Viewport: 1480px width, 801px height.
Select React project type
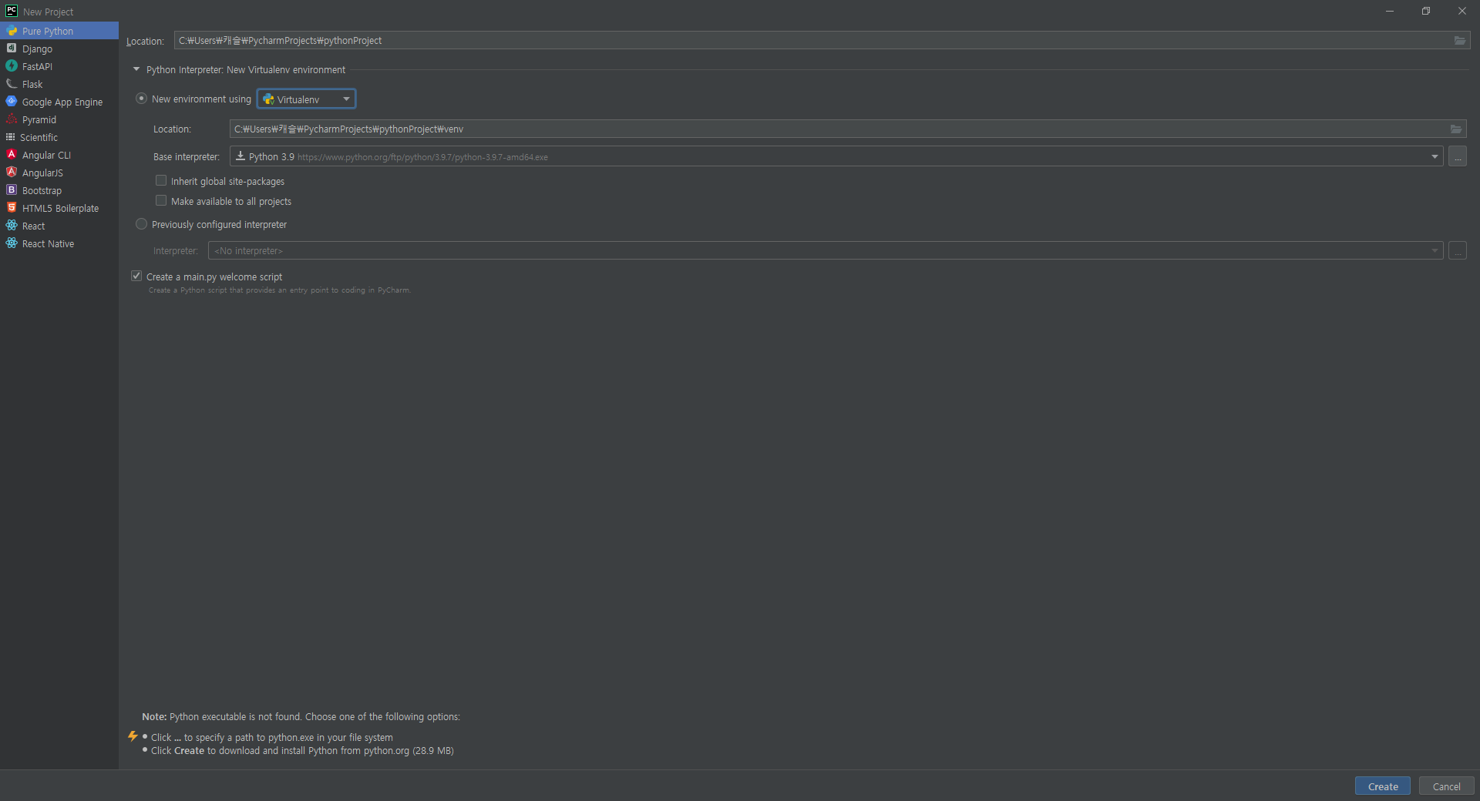click(59, 226)
